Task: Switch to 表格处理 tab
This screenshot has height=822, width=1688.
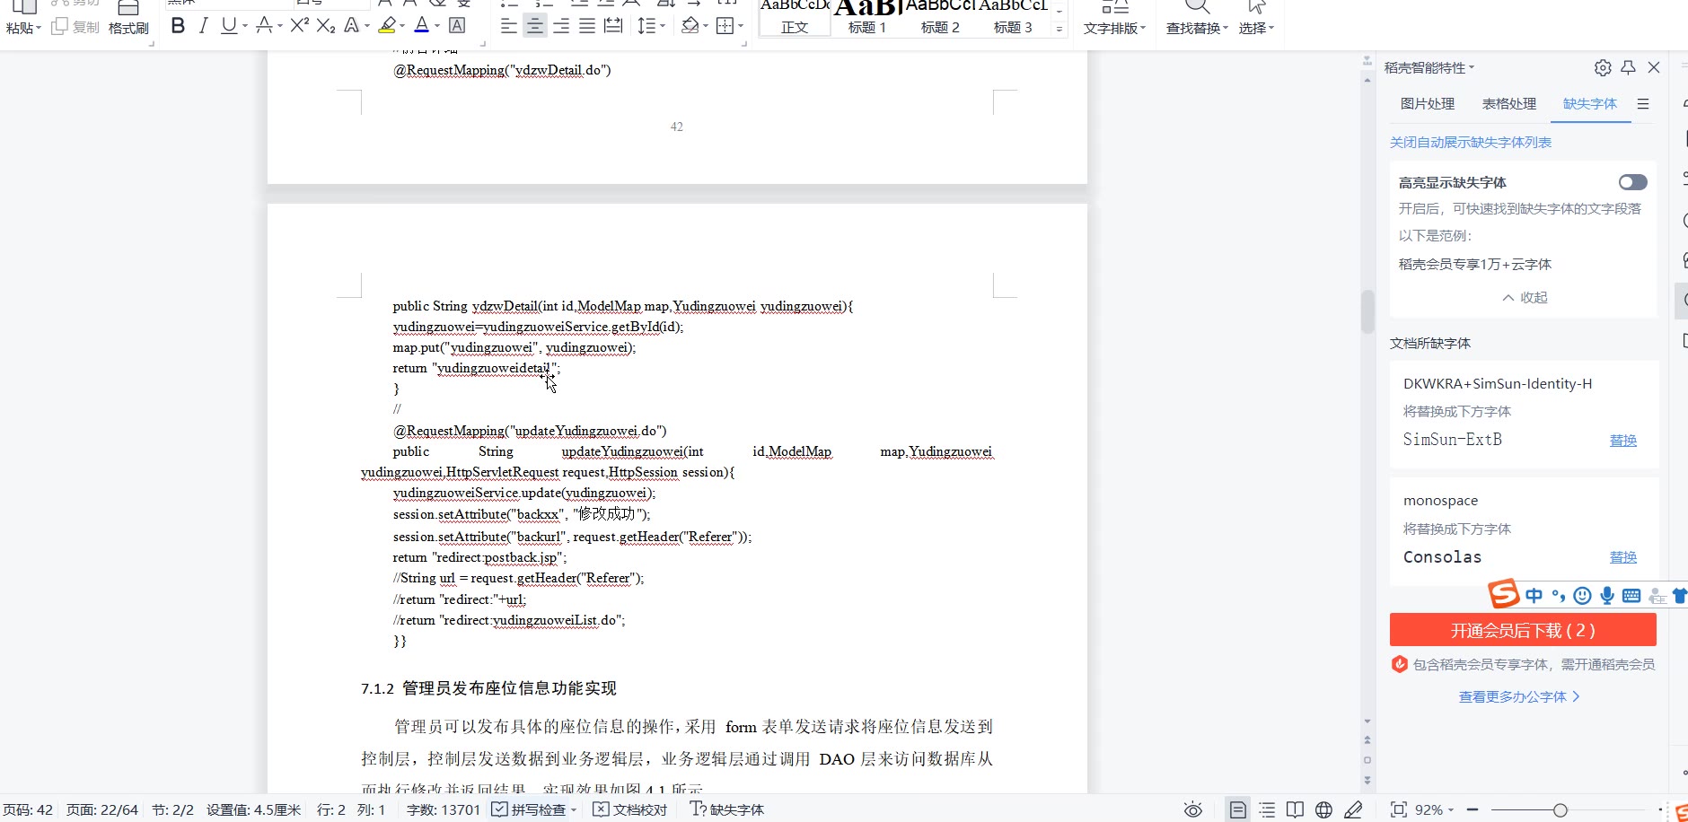Action: click(x=1509, y=104)
